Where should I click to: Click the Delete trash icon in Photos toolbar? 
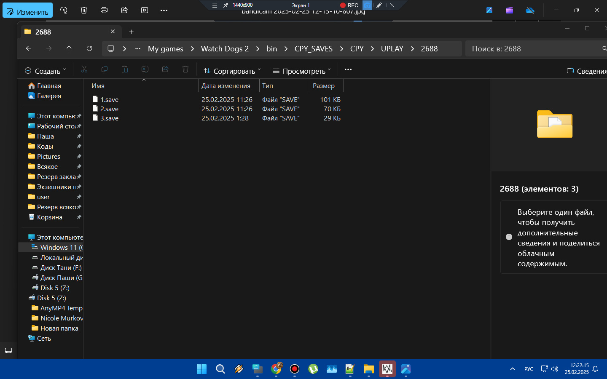click(x=84, y=11)
